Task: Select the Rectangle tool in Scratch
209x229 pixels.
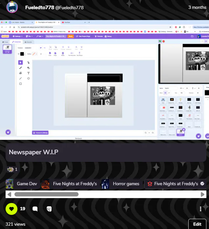Action: click(20, 84)
